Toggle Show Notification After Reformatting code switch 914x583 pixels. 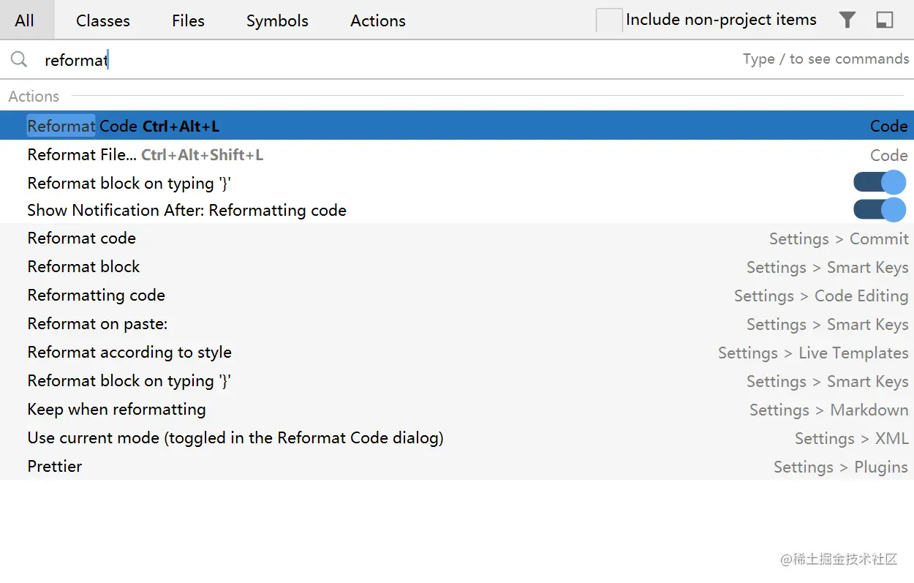pyautogui.click(x=880, y=210)
